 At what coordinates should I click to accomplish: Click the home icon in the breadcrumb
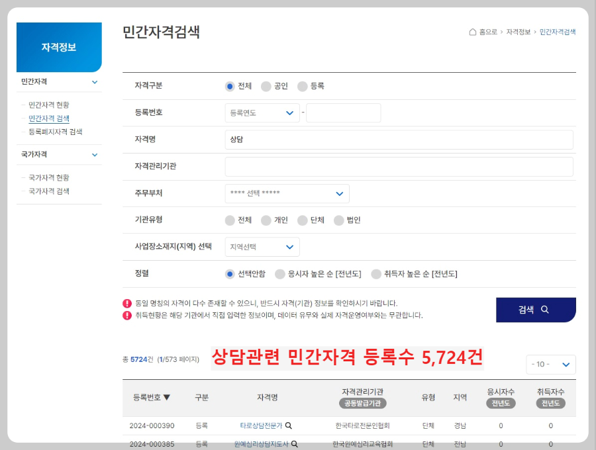(x=472, y=31)
